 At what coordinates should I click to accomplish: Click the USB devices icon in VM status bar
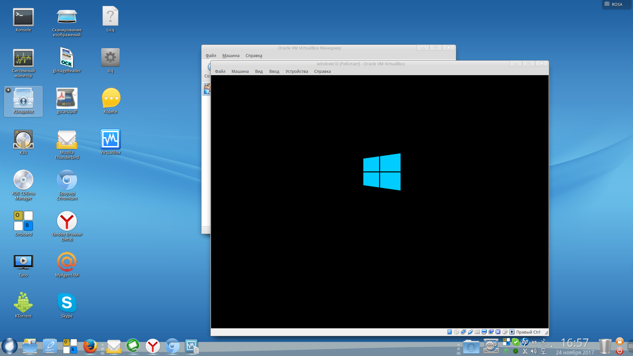click(x=470, y=332)
